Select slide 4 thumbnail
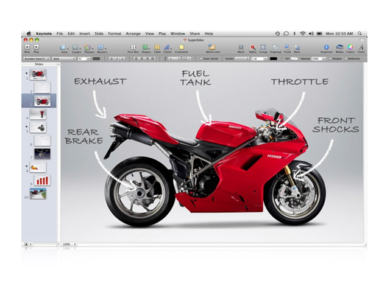This screenshot has width=390, height=292. coord(38,114)
